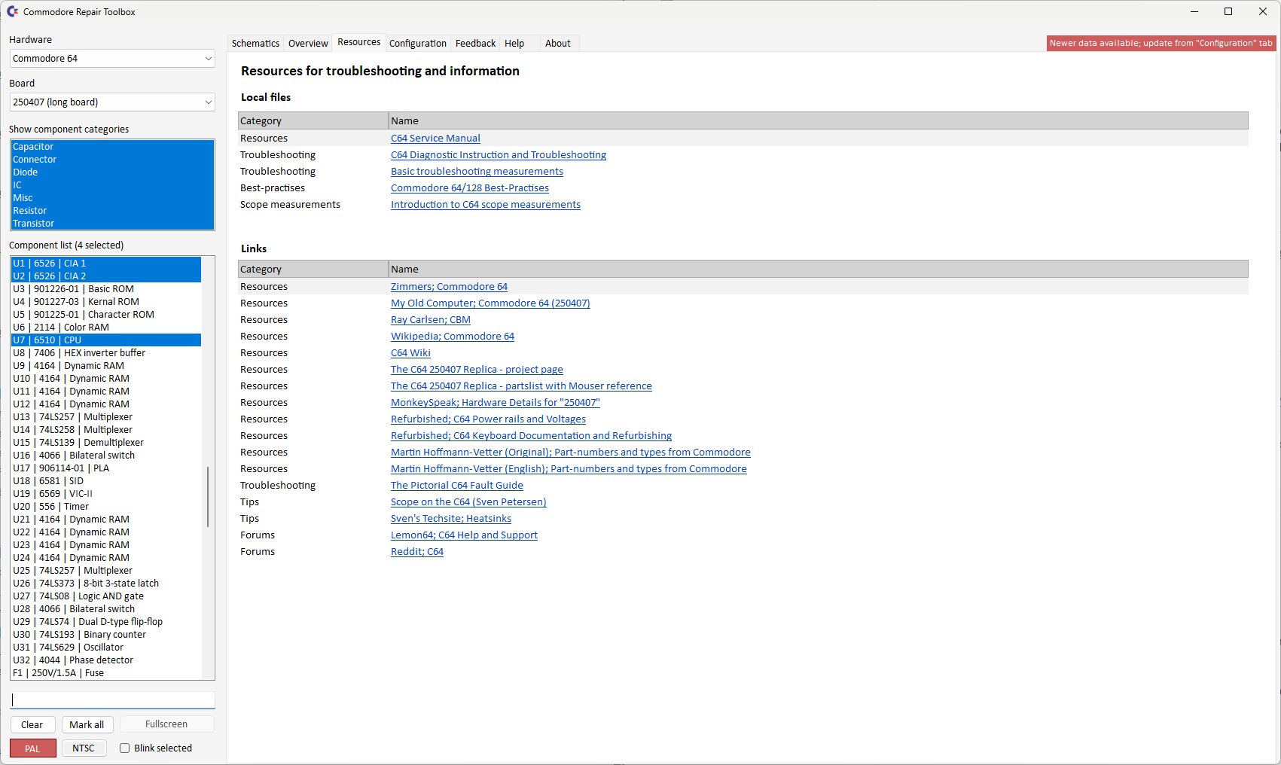Select PAL video mode button

[32, 748]
